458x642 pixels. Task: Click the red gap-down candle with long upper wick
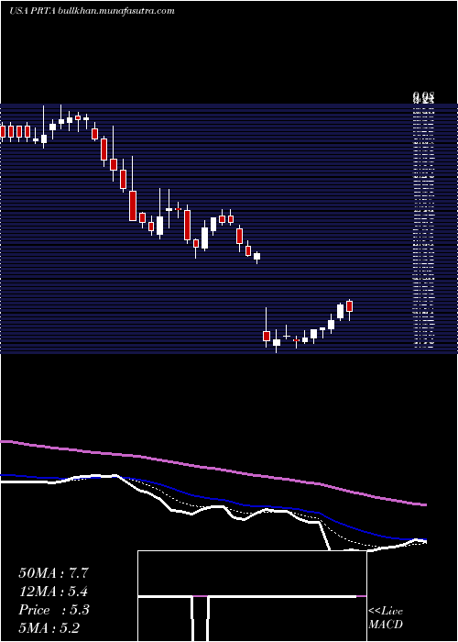(267, 336)
